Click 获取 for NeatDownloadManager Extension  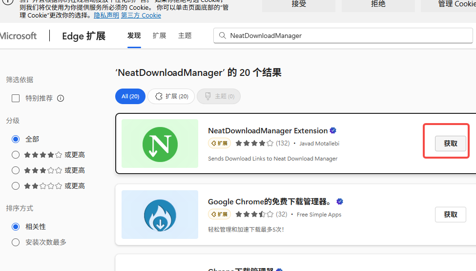click(451, 144)
